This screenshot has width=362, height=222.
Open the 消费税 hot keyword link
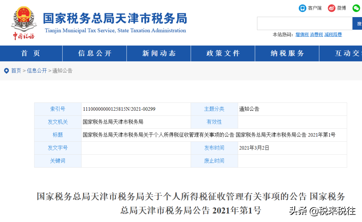pos(316,35)
